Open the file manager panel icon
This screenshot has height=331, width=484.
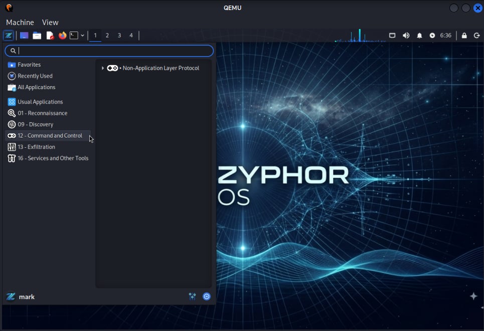37,36
